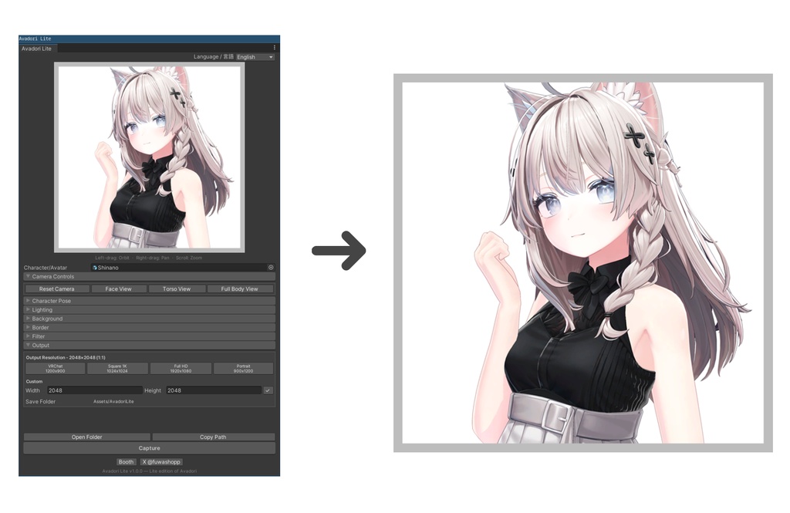Click the Open Folder button
The height and width of the screenshot is (513, 790).
click(x=87, y=437)
